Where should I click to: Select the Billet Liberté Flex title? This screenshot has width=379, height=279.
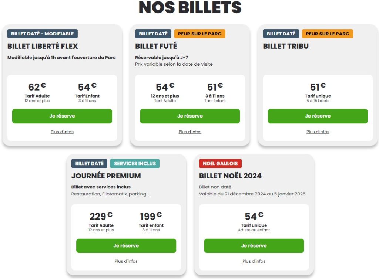click(x=43, y=46)
